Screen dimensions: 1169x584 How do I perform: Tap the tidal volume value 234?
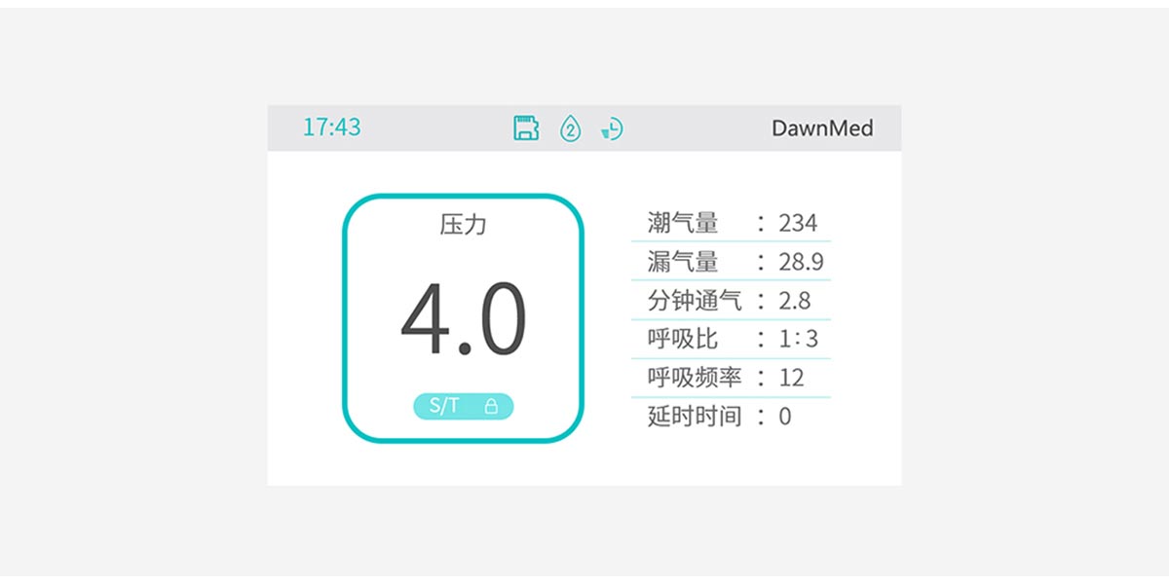798,223
